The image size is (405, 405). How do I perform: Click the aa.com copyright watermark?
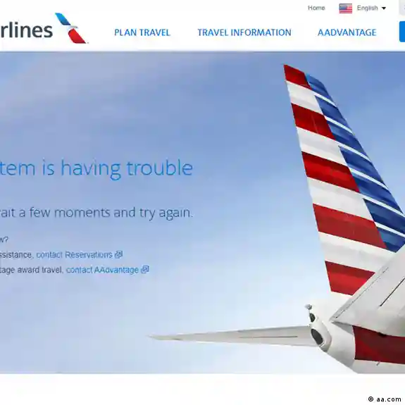tap(385, 399)
